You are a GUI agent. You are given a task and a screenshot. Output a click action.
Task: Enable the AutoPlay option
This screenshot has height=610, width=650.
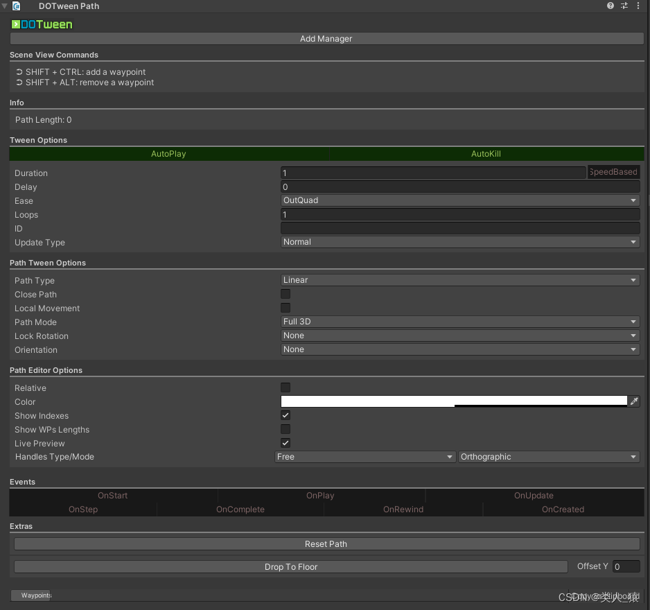[168, 153]
